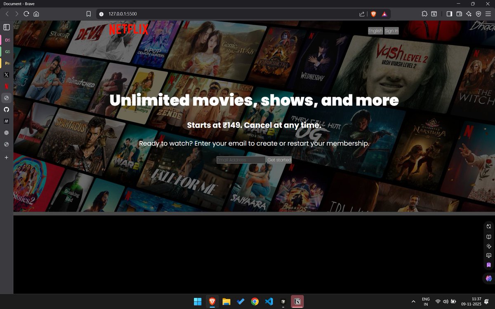
Task: Open Notion from the taskbar
Action: coord(297,302)
